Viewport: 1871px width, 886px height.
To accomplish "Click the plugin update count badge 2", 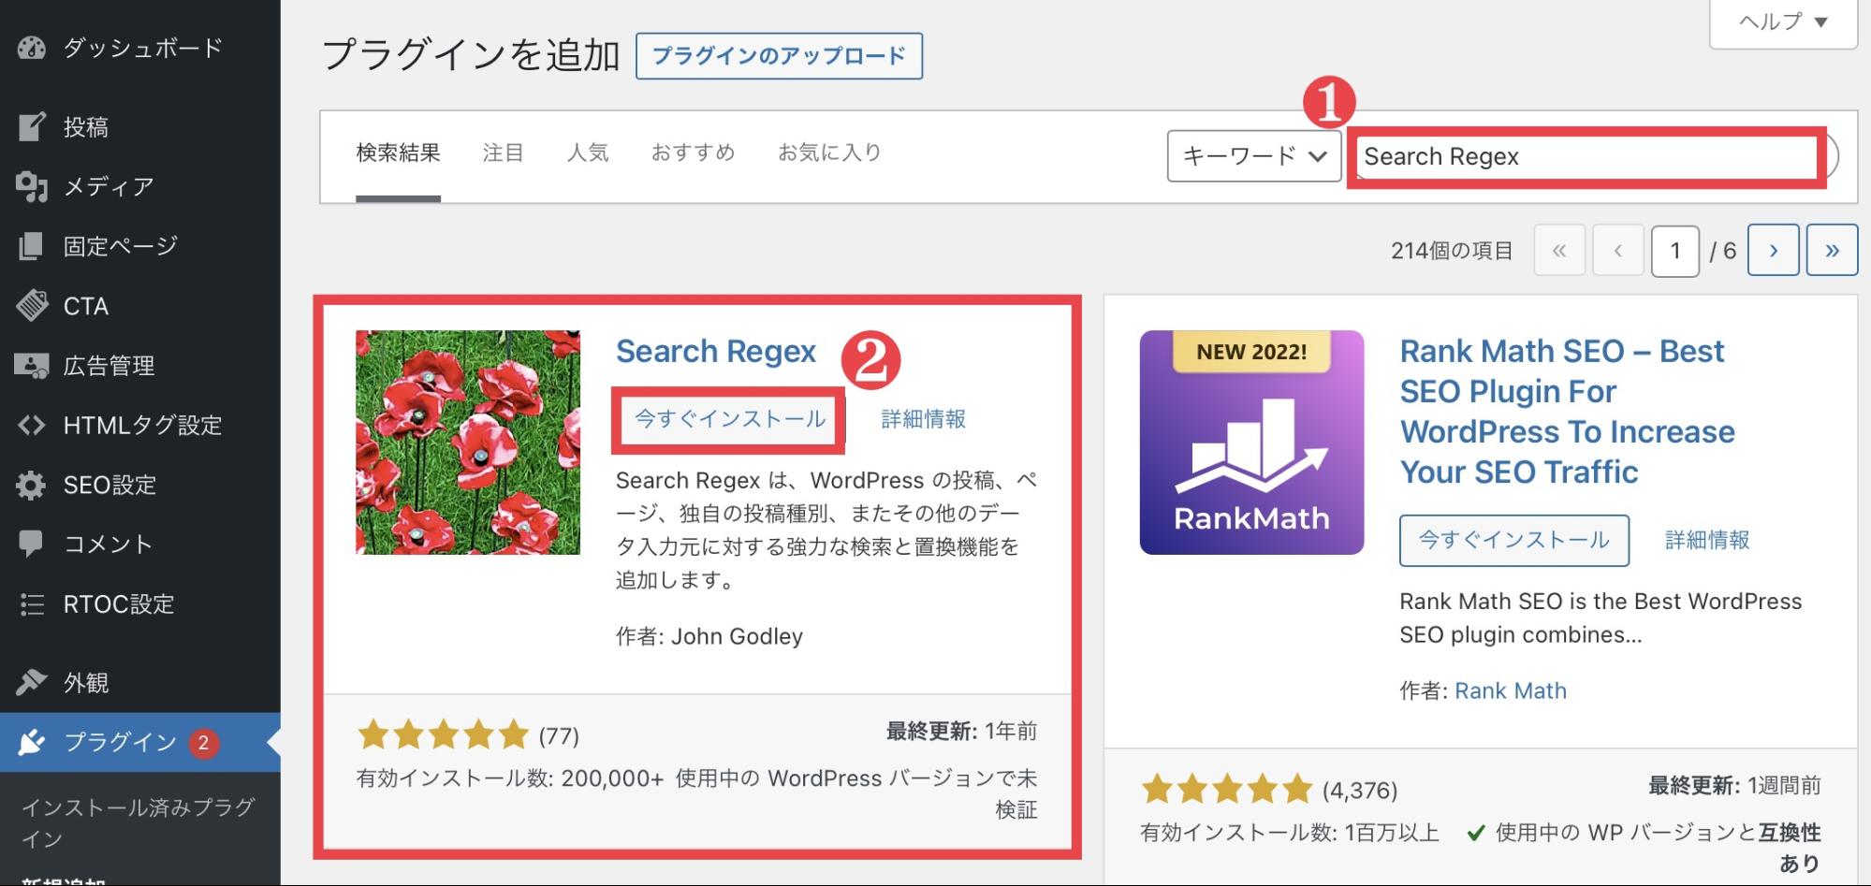I will point(203,743).
